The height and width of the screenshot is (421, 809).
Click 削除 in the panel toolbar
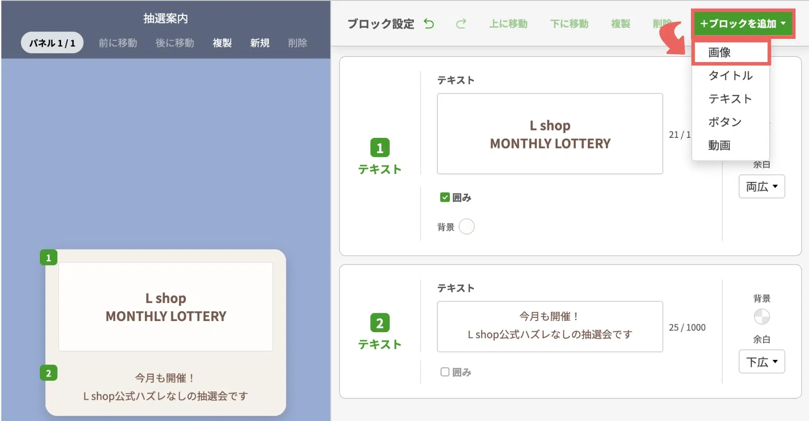(298, 43)
